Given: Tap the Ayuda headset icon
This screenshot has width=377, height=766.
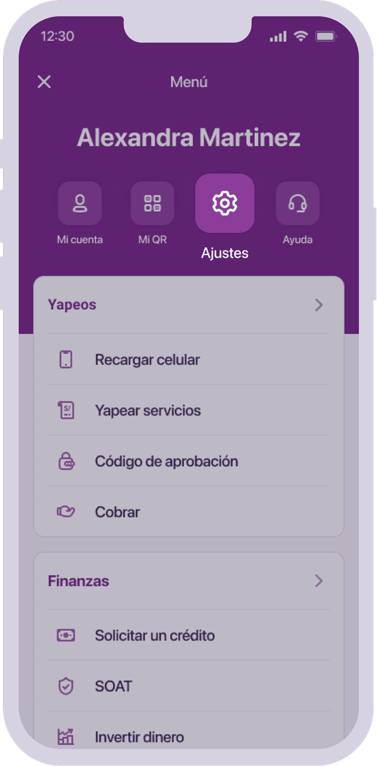Looking at the screenshot, I should [x=297, y=203].
